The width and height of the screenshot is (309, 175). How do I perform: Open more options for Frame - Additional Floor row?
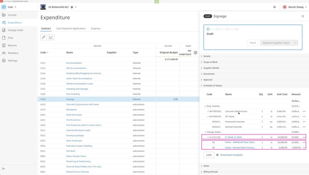point(304,142)
